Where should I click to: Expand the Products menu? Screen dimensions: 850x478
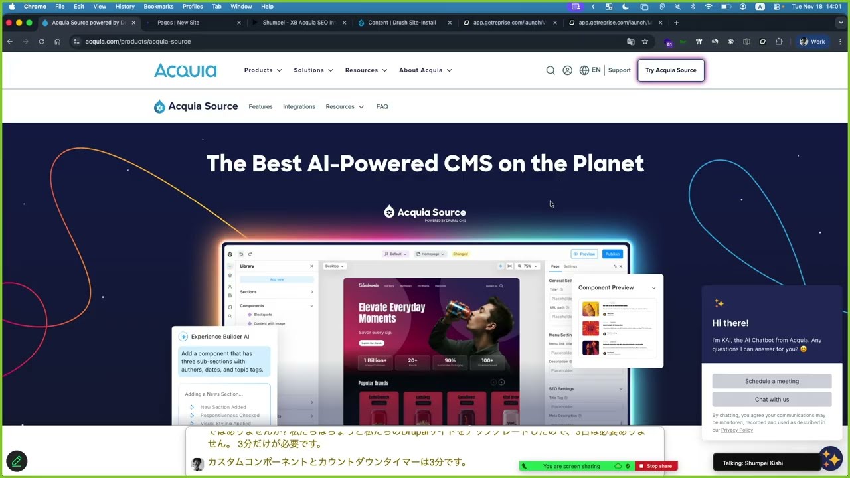[263, 70]
